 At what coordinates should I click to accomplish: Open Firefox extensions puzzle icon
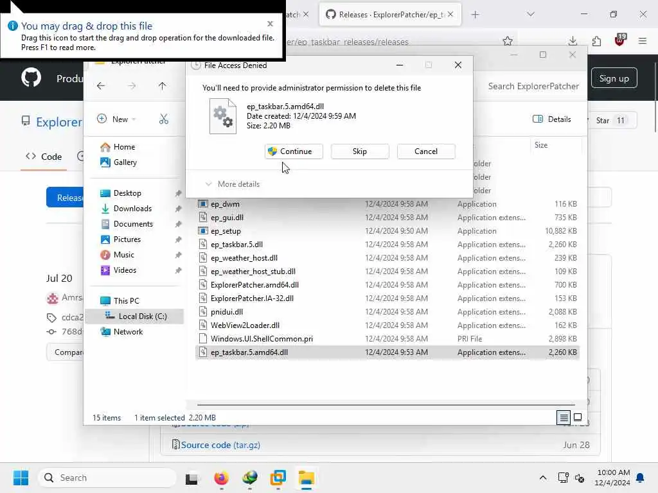point(596,41)
